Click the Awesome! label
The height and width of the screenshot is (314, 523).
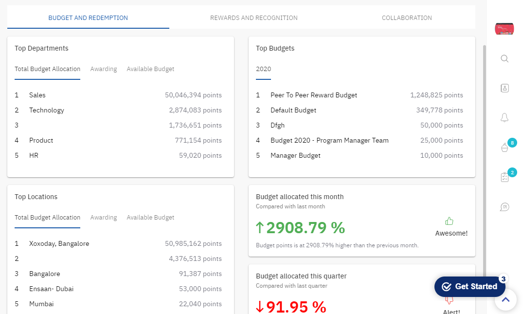(x=451, y=233)
